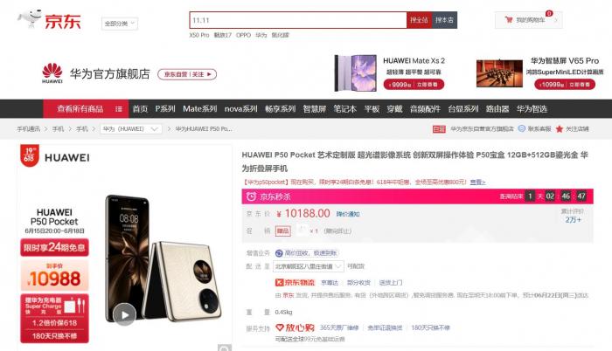
Task: Expand the 全部分类 category dropdown
Action: coord(120,24)
